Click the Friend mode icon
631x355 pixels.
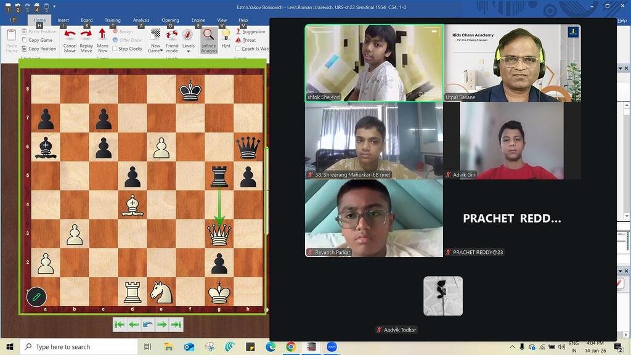pyautogui.click(x=172, y=35)
